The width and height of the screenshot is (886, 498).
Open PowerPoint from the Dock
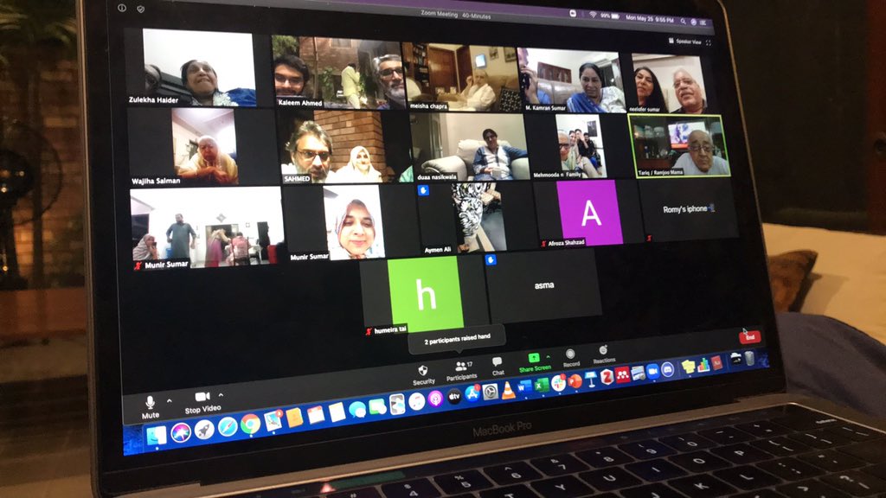pyautogui.click(x=575, y=381)
